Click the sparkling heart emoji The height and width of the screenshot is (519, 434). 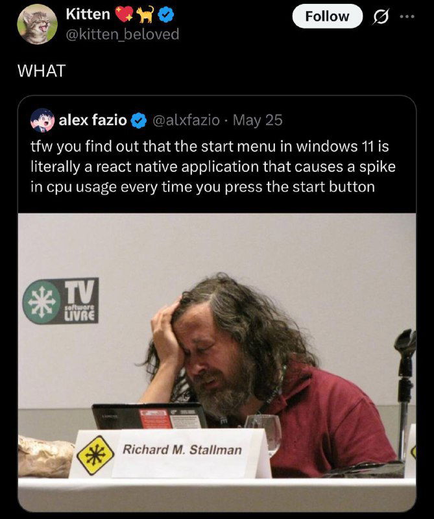[124, 14]
